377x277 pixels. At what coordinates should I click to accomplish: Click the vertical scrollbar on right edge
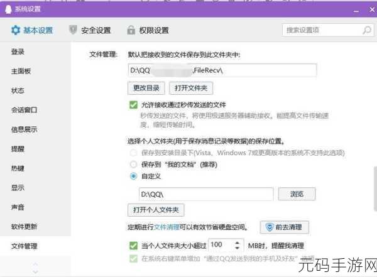[375, 189]
